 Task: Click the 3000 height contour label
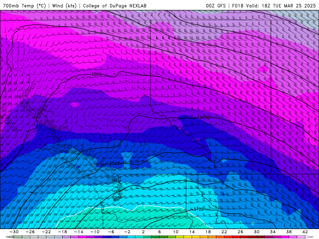click(x=96, y=74)
